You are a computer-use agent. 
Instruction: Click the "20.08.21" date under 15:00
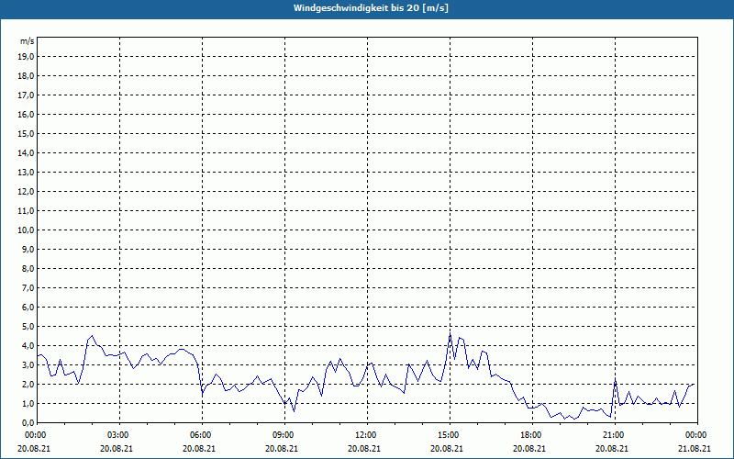click(447, 448)
